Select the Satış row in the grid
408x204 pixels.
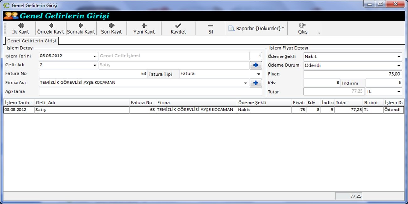pos(82,110)
